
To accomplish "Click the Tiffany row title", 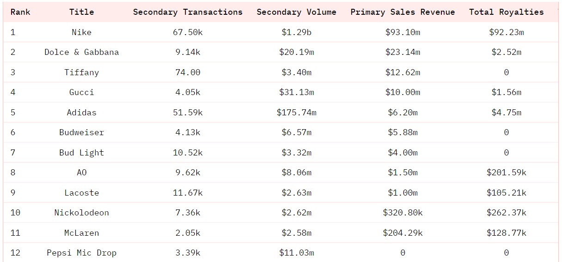I will 81,72.
